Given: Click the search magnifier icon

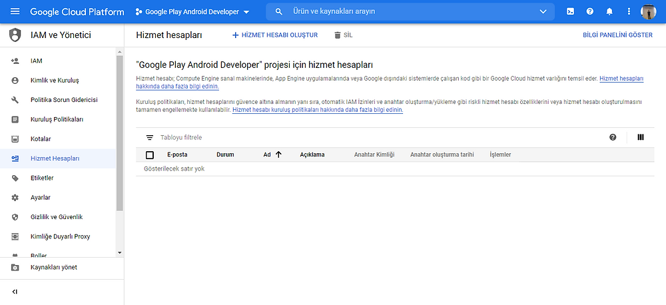Looking at the screenshot, I should point(279,12).
